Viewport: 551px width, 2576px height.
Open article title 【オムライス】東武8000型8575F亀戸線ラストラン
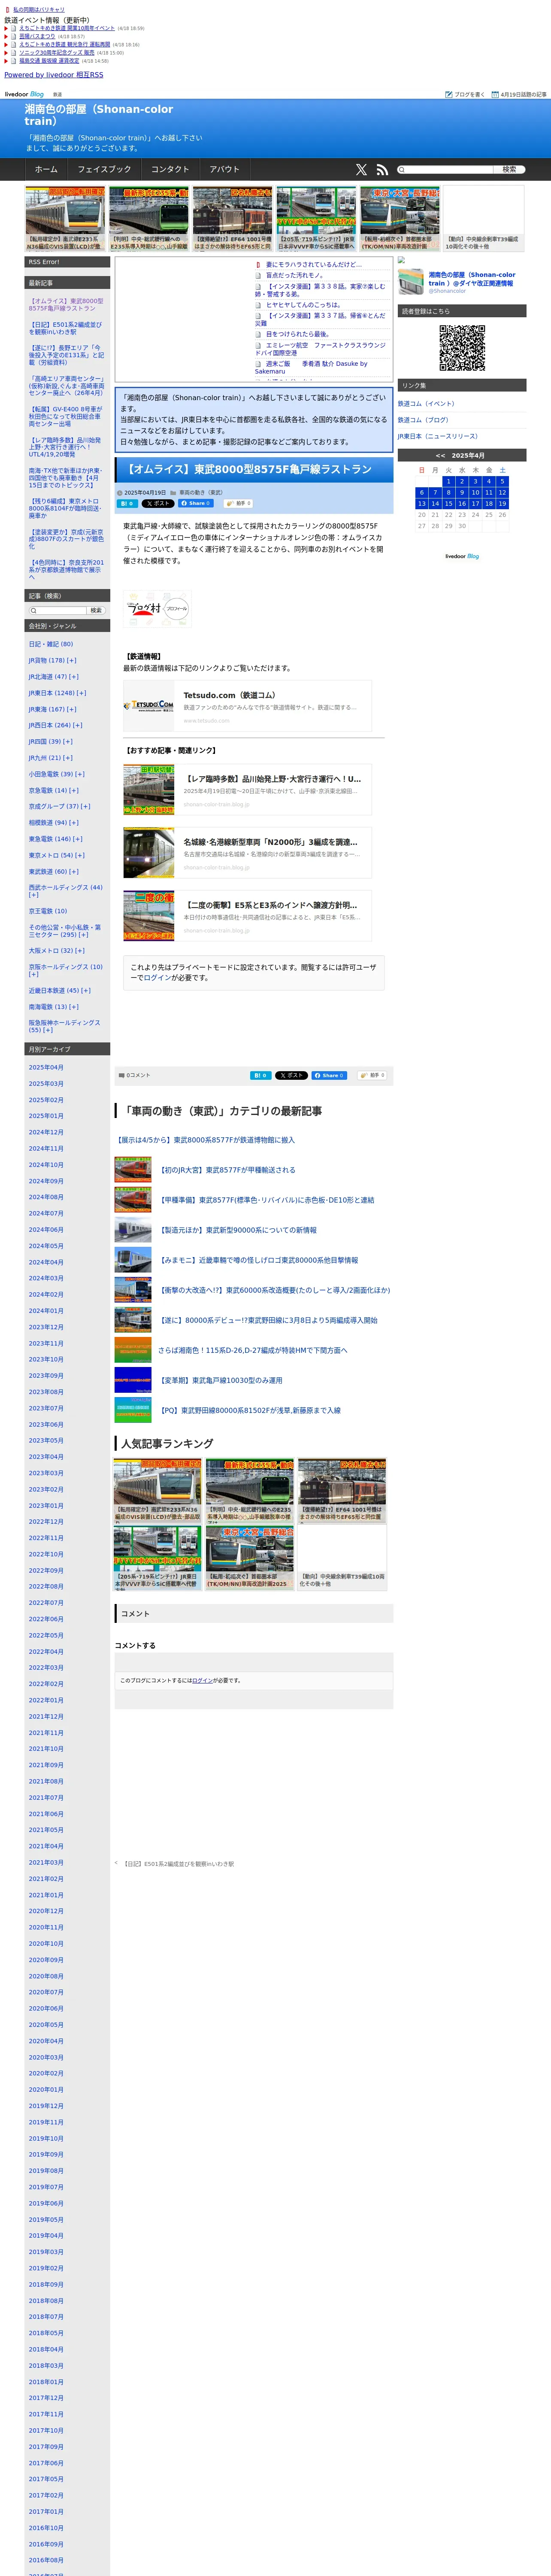248,469
